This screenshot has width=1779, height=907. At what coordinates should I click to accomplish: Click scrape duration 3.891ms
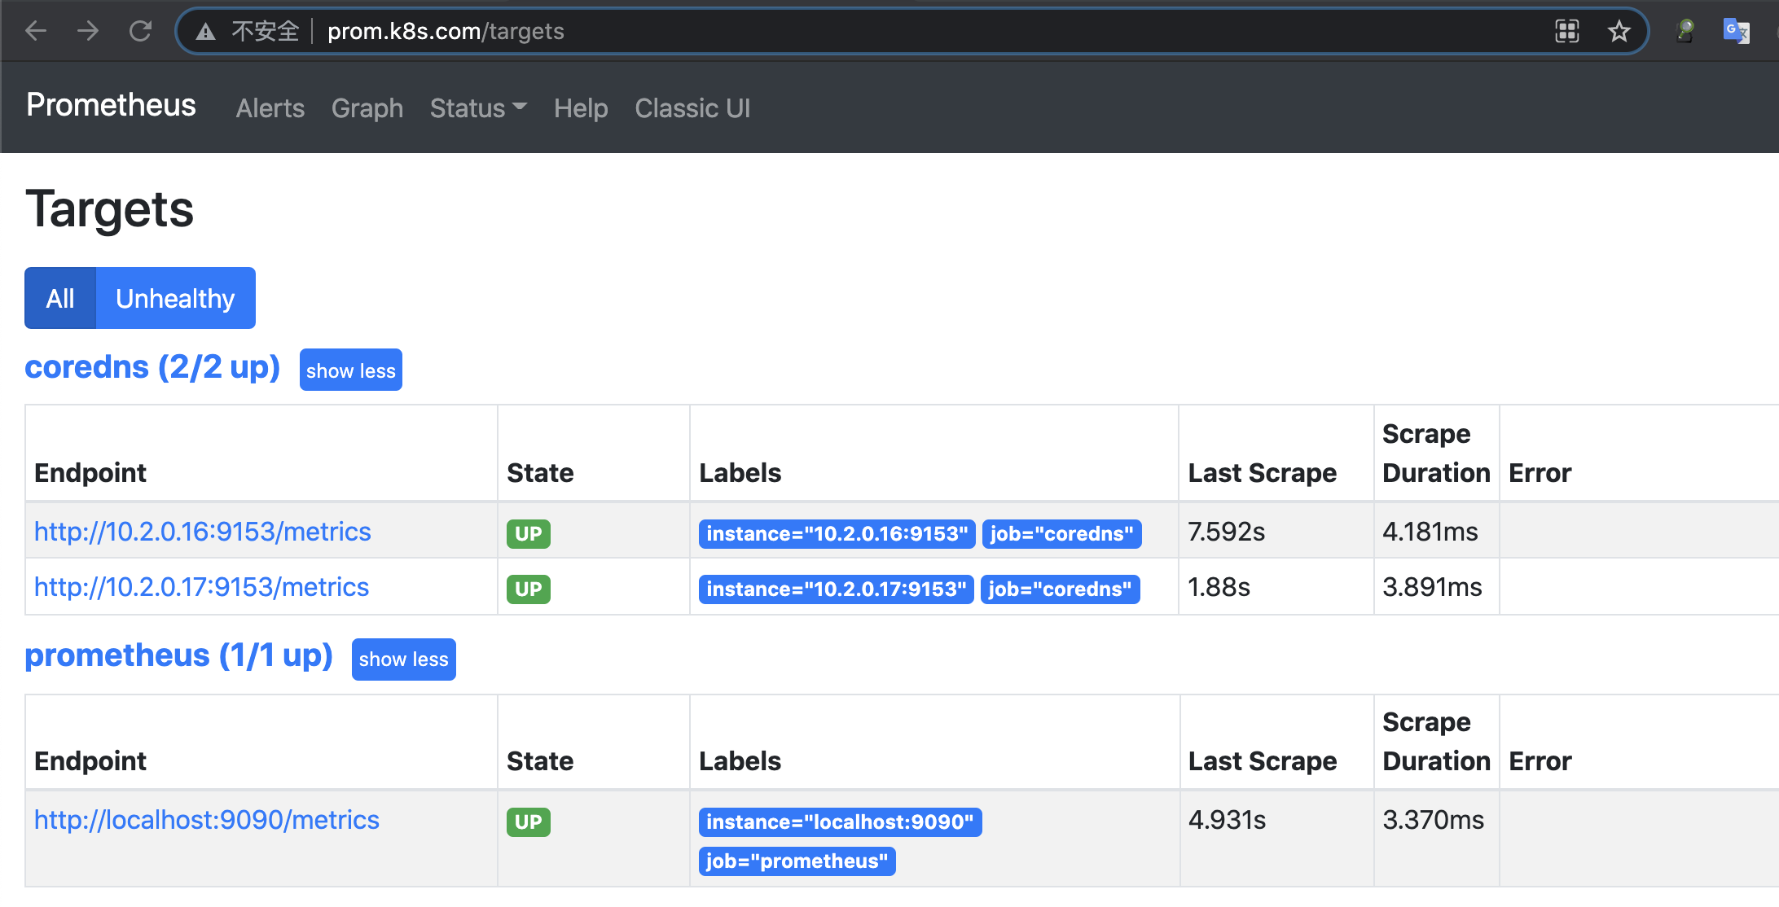1432,587
